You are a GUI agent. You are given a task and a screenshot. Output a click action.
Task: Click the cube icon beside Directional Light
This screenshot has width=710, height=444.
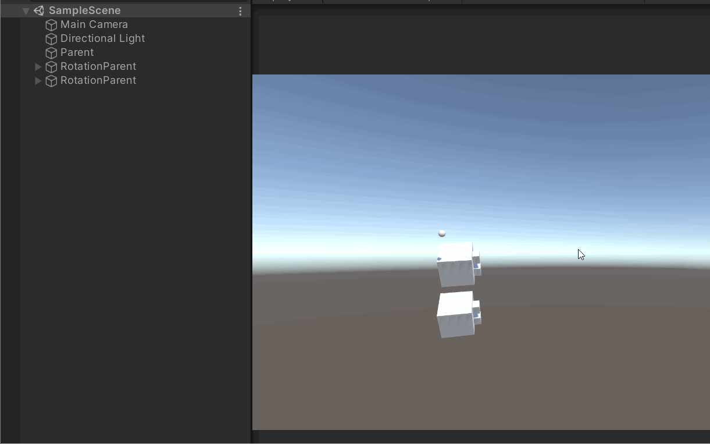click(51, 39)
